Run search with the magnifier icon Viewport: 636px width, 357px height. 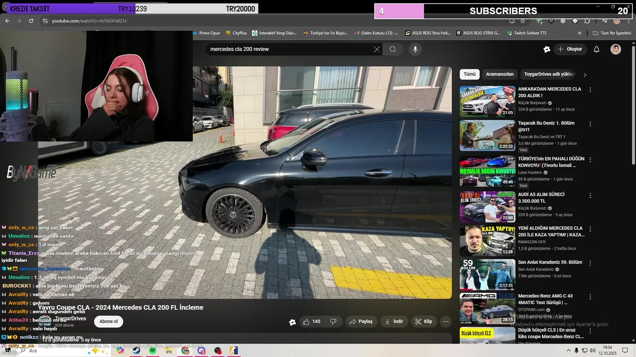click(393, 49)
